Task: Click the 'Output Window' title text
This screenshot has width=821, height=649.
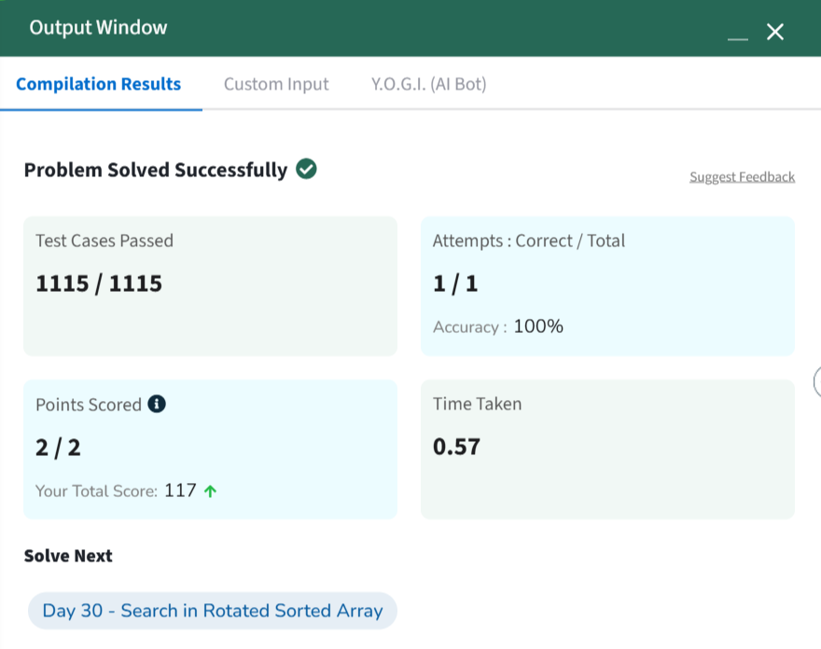Action: 98,28
